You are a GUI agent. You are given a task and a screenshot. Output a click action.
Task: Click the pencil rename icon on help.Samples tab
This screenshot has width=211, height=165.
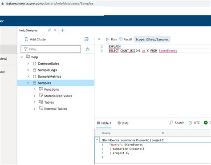49,30
